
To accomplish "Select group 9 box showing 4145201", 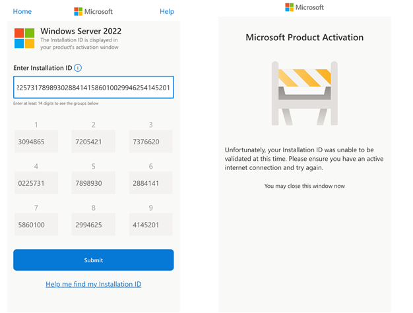I will pos(150,225).
